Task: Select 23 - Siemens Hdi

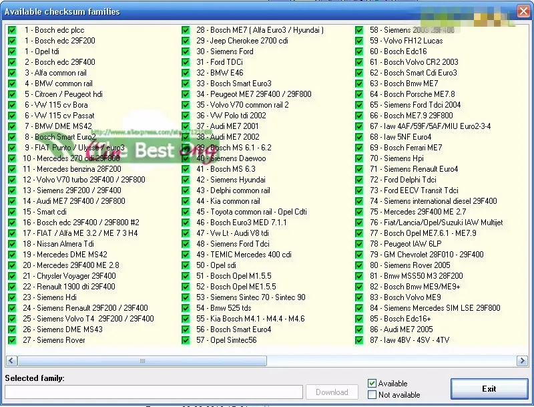Action: (x=49, y=297)
